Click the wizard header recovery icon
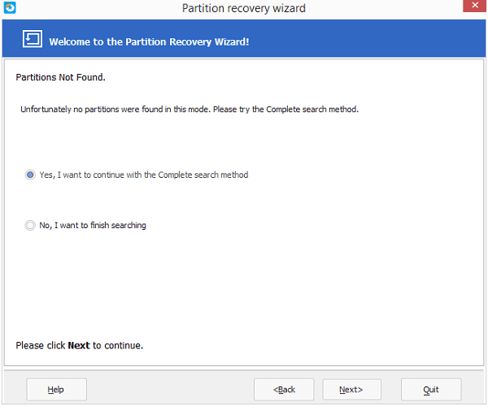488x406 pixels. click(33, 39)
